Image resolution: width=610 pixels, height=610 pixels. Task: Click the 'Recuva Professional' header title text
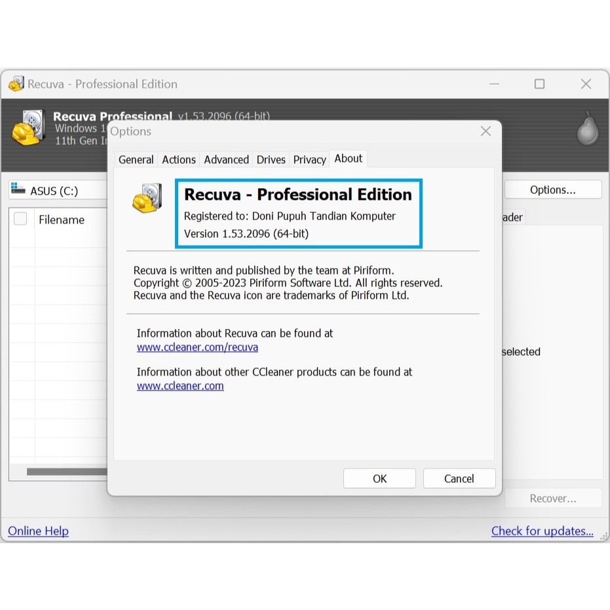tap(113, 116)
